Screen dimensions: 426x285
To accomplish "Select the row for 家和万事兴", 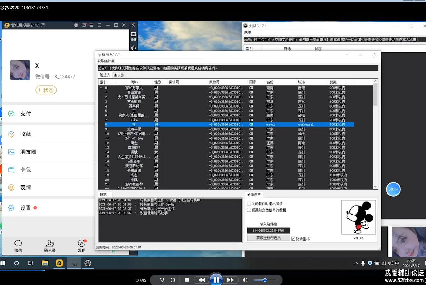I will tap(226, 88).
